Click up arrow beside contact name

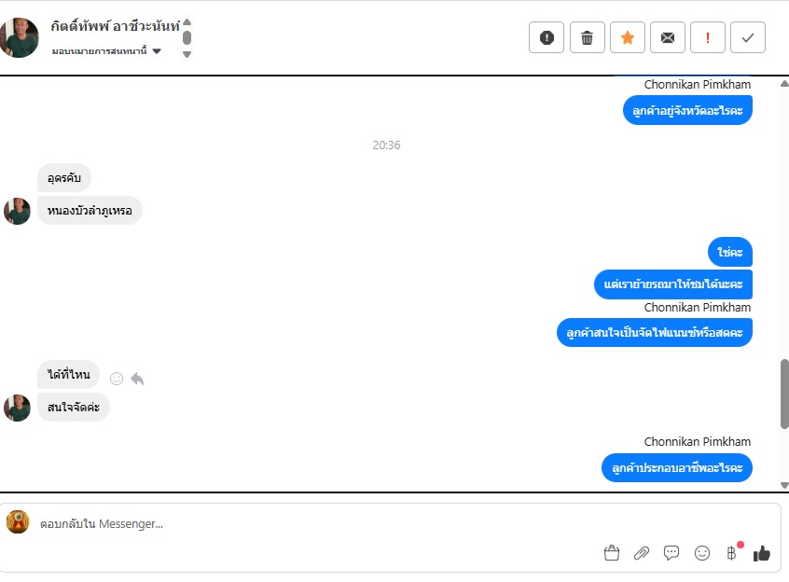(x=187, y=21)
